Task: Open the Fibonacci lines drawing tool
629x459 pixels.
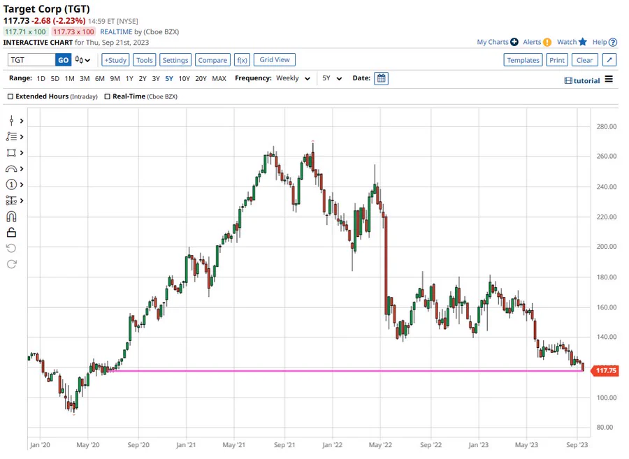Action: [x=11, y=137]
